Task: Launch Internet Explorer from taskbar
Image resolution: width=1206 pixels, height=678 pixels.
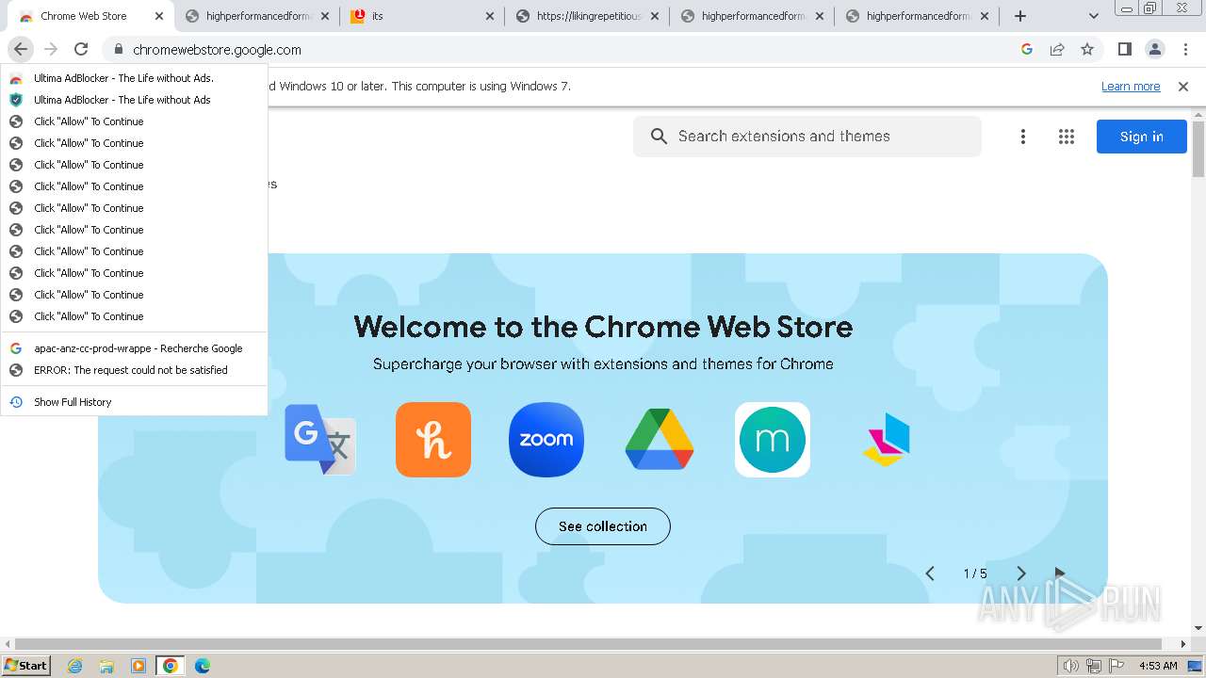Action: pos(74,666)
